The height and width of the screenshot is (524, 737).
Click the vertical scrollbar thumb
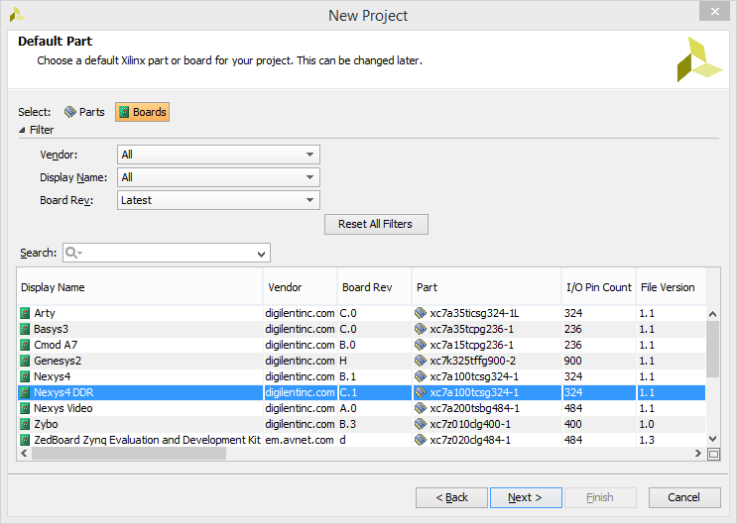[712, 350]
